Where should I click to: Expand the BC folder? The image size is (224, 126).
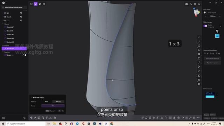point(3,13)
